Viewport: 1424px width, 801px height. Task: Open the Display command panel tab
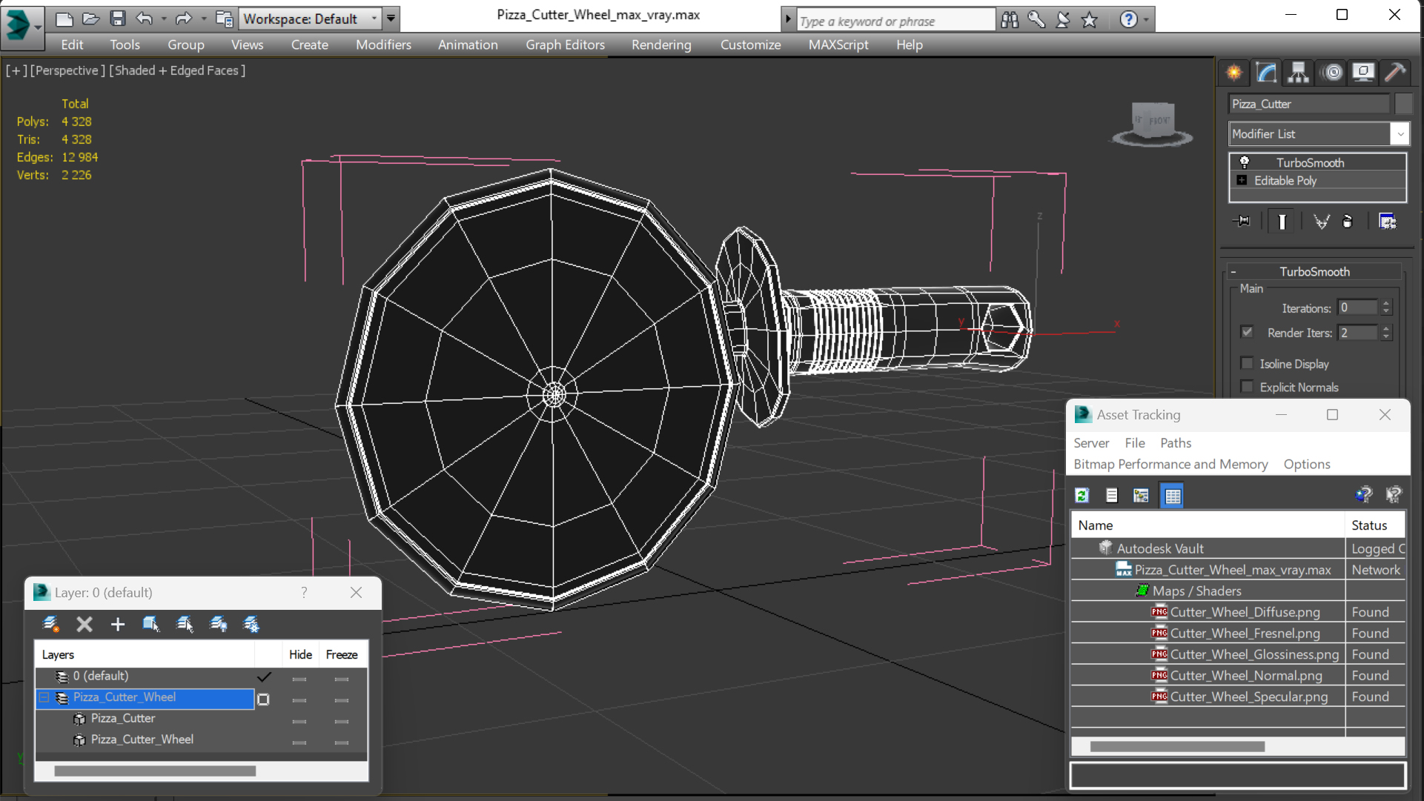click(1363, 73)
